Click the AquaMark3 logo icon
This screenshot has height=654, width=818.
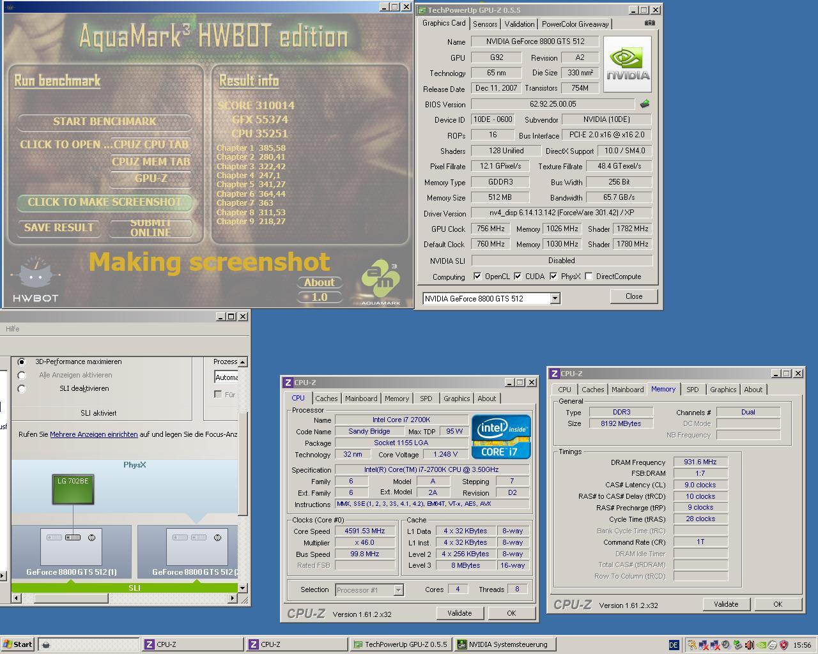pos(381,281)
